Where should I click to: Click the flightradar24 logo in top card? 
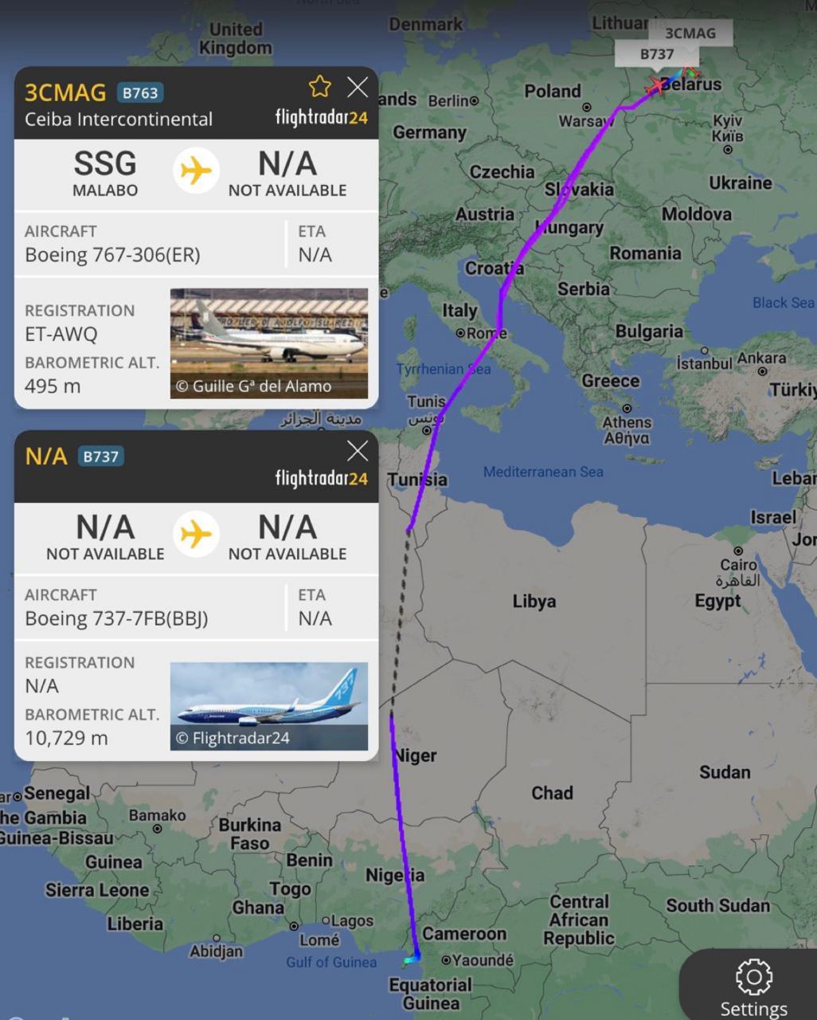(322, 118)
